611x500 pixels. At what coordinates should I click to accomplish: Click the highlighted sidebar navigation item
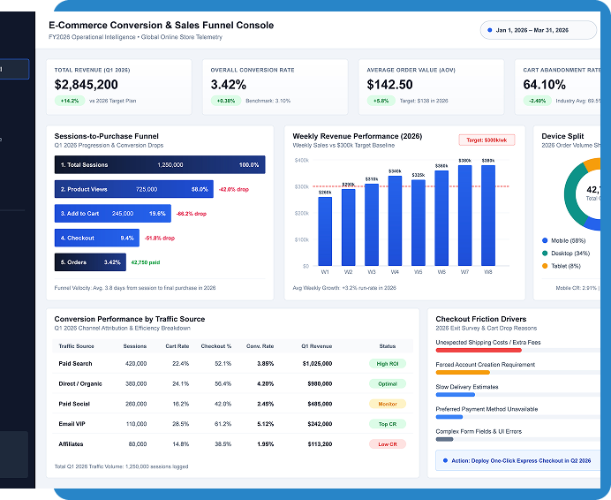coord(14,69)
